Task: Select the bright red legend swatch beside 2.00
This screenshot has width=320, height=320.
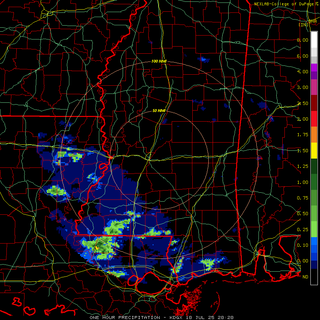Action: tap(314, 119)
